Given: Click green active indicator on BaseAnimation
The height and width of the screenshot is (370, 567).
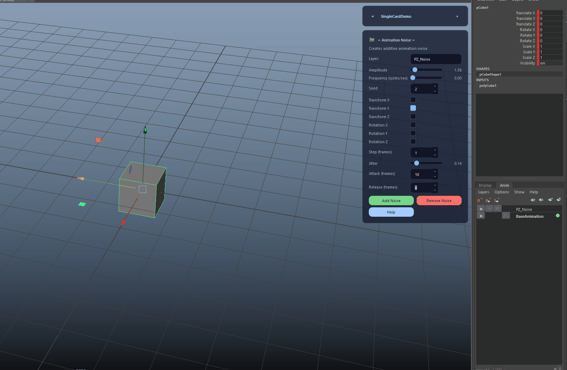Looking at the screenshot, I should pyautogui.click(x=558, y=216).
